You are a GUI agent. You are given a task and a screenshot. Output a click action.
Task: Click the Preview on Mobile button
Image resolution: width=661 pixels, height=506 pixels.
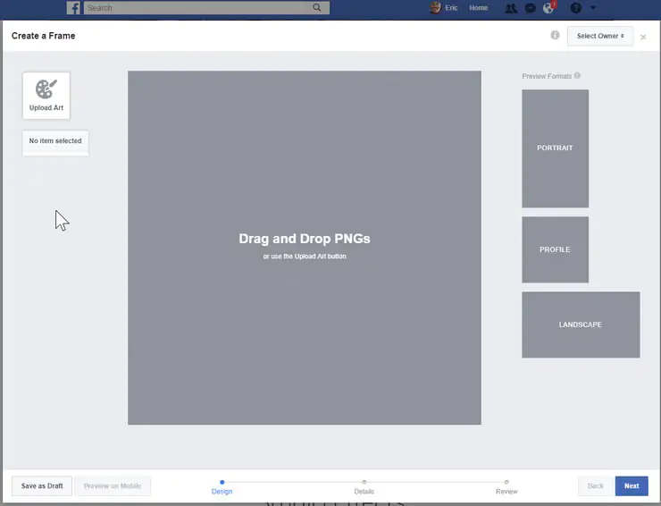[113, 485]
